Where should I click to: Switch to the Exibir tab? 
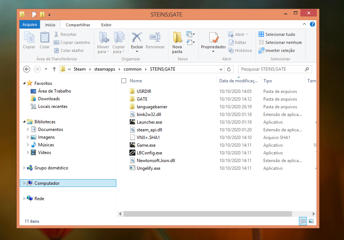pos(106,25)
